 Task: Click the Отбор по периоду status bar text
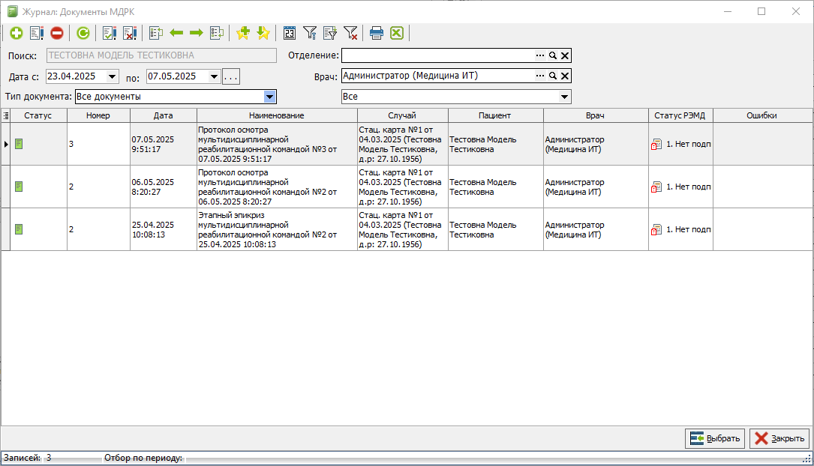143,458
